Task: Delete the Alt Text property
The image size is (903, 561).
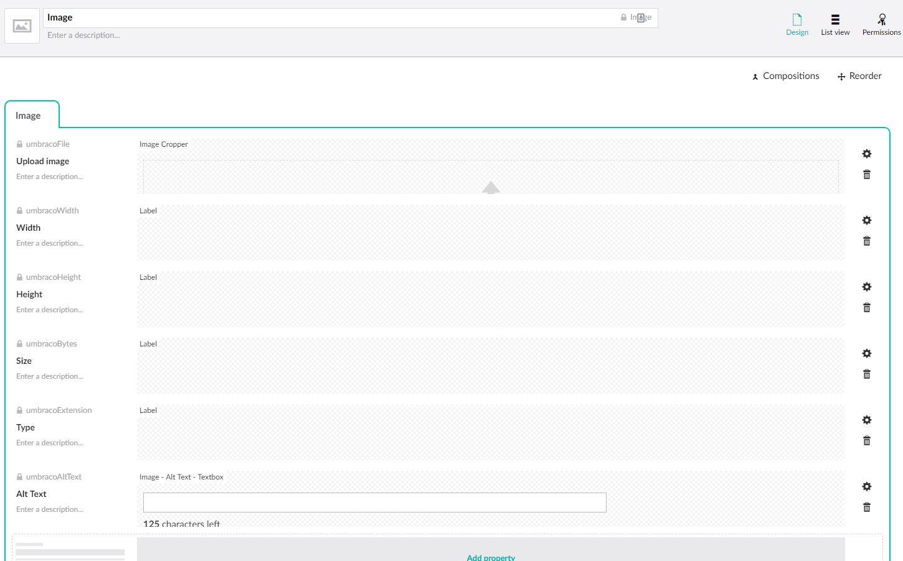Action: coord(866,508)
